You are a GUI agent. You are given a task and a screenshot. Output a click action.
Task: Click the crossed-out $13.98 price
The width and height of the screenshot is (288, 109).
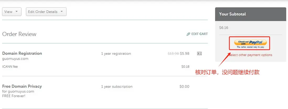tap(173, 53)
